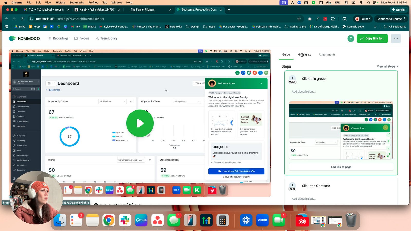Open the Perplexity bookmark
This screenshot has width=411, height=231.
173,27
